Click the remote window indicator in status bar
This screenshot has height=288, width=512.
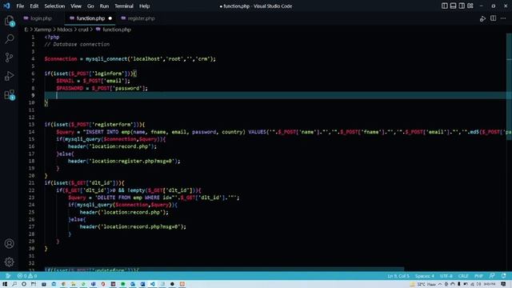pos(8,276)
